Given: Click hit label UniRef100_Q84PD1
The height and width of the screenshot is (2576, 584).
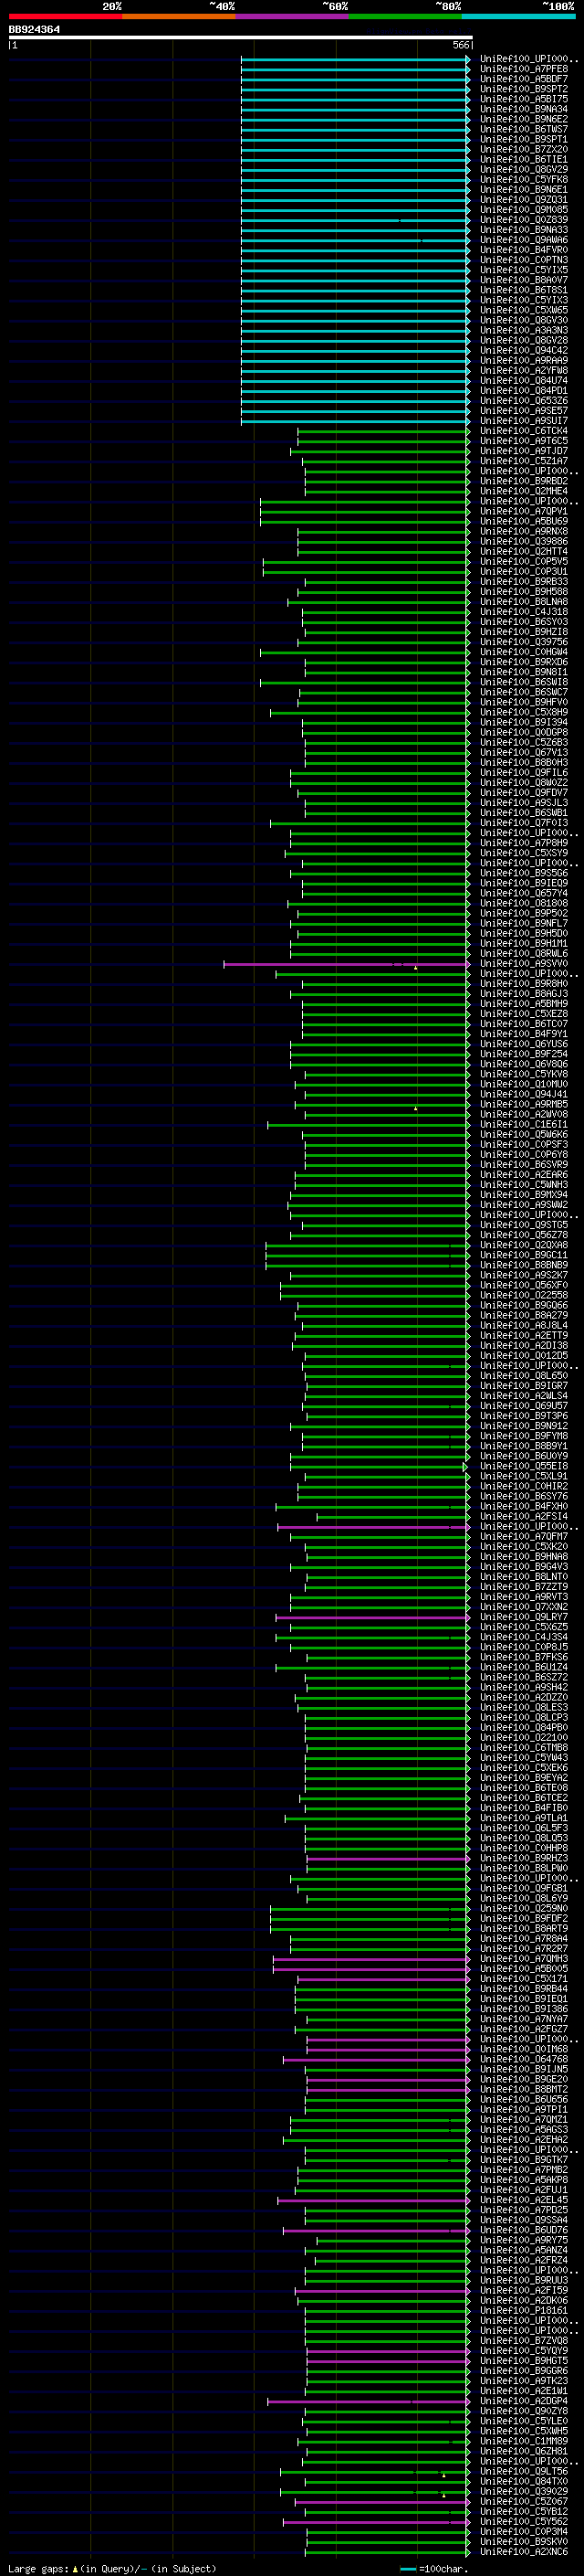Looking at the screenshot, I should (523, 390).
